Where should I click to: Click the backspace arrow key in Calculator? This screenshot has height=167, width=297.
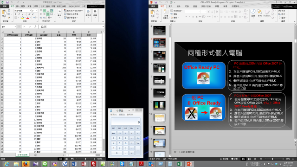click(x=113, y=133)
